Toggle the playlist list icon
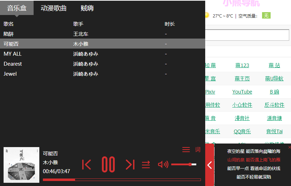The height and width of the screenshot is (186, 291). (186, 150)
